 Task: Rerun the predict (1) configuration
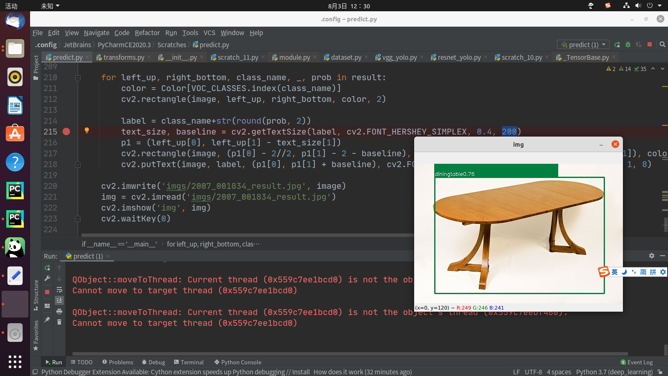coord(47,267)
